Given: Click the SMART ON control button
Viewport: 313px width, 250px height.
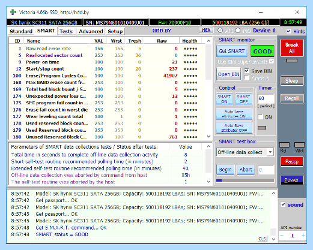Looking at the screenshot, I should 224,99.
